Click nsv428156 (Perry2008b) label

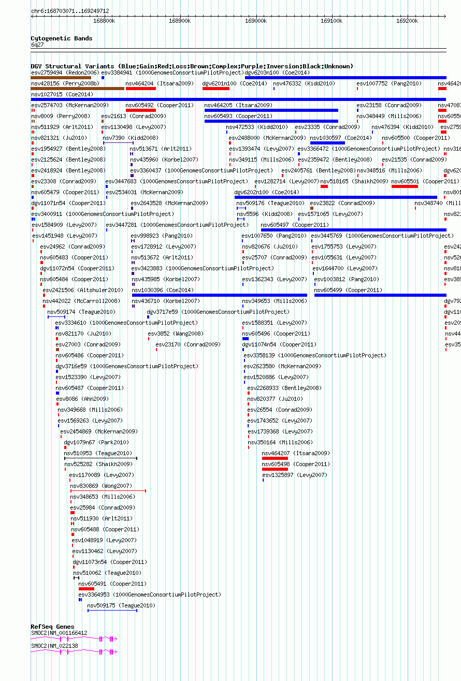[x=65, y=83]
